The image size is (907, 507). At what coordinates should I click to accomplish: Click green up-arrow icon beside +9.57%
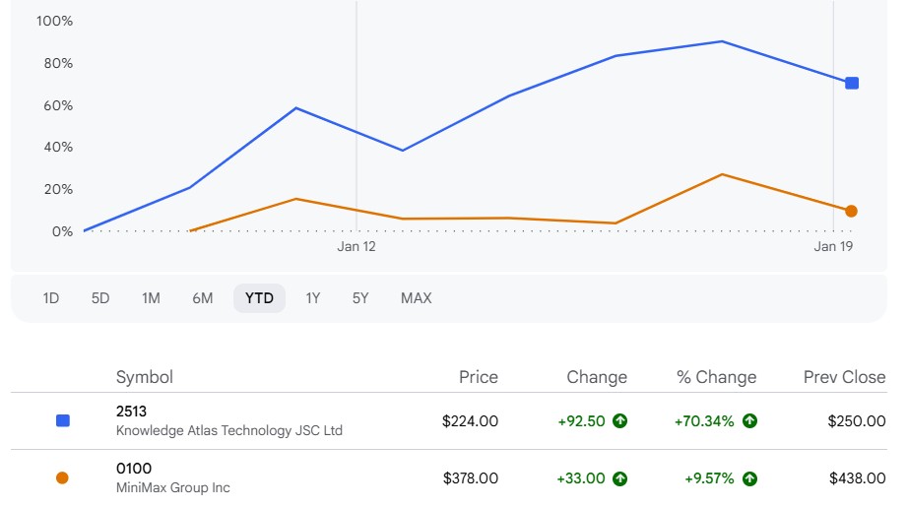pos(749,478)
